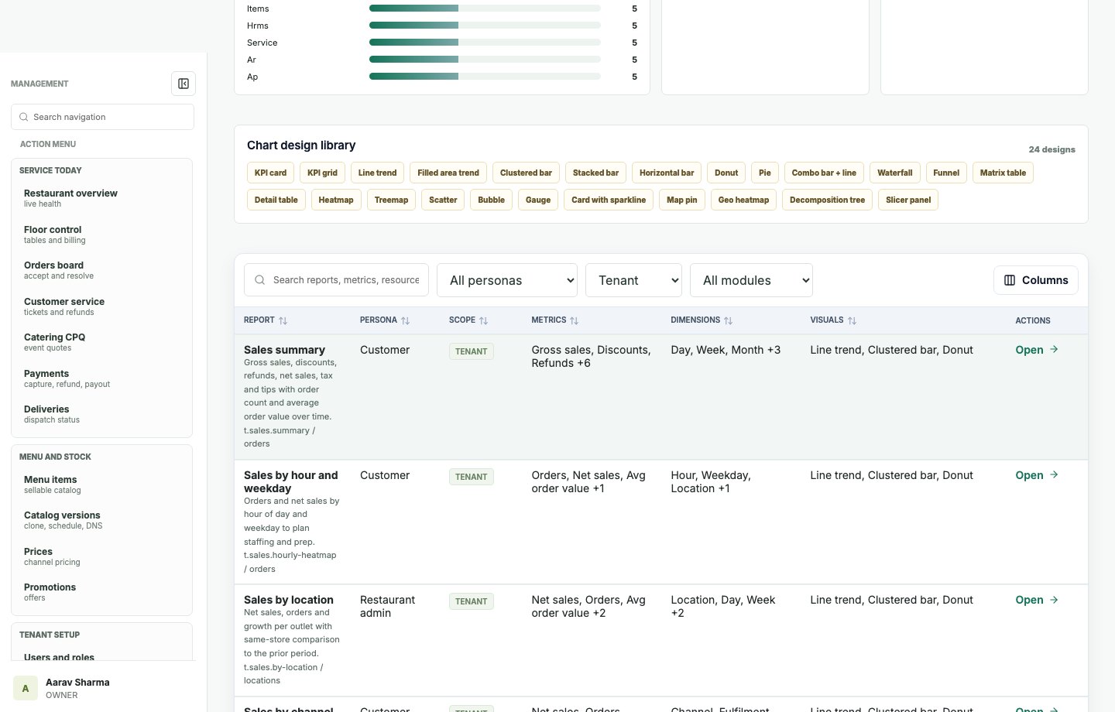Click the 24 designs count label
The width and height of the screenshot is (1115, 712).
1052,149
